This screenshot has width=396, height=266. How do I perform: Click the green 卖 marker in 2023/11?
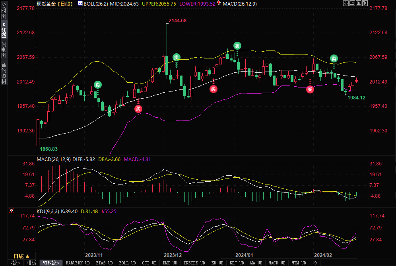coord(97,85)
